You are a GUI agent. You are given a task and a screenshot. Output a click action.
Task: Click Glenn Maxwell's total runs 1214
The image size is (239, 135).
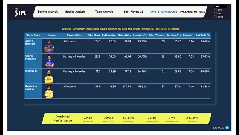click(97, 56)
